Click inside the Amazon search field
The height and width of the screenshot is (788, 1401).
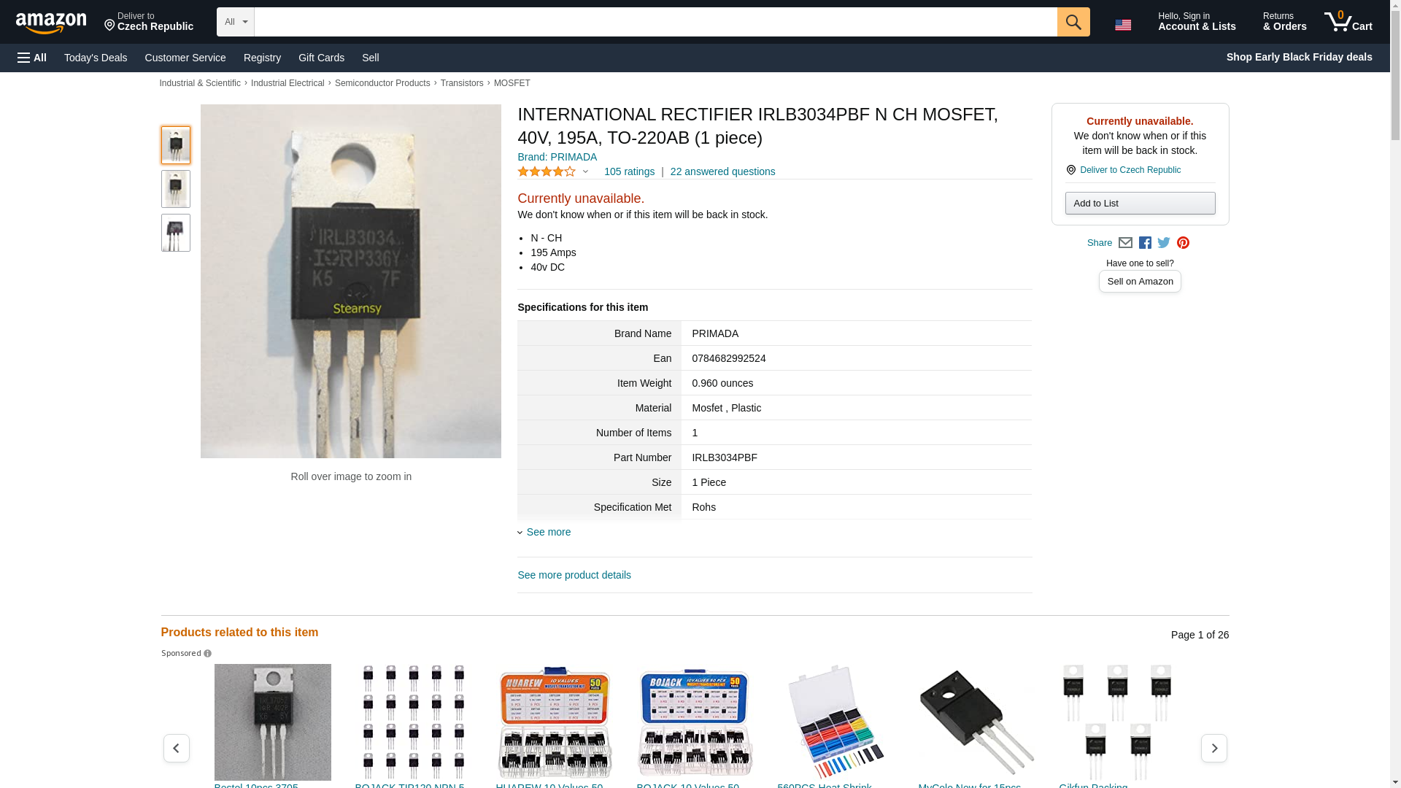tap(655, 22)
